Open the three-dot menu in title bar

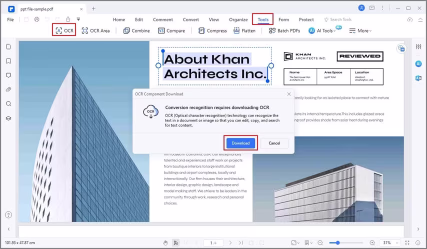[382, 8]
